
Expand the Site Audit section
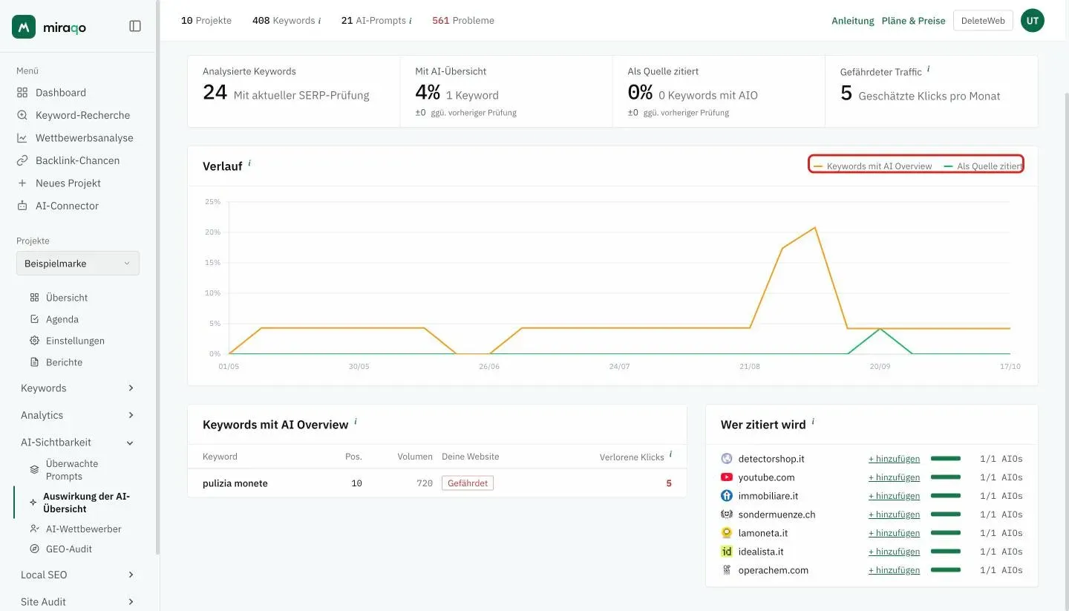click(78, 602)
